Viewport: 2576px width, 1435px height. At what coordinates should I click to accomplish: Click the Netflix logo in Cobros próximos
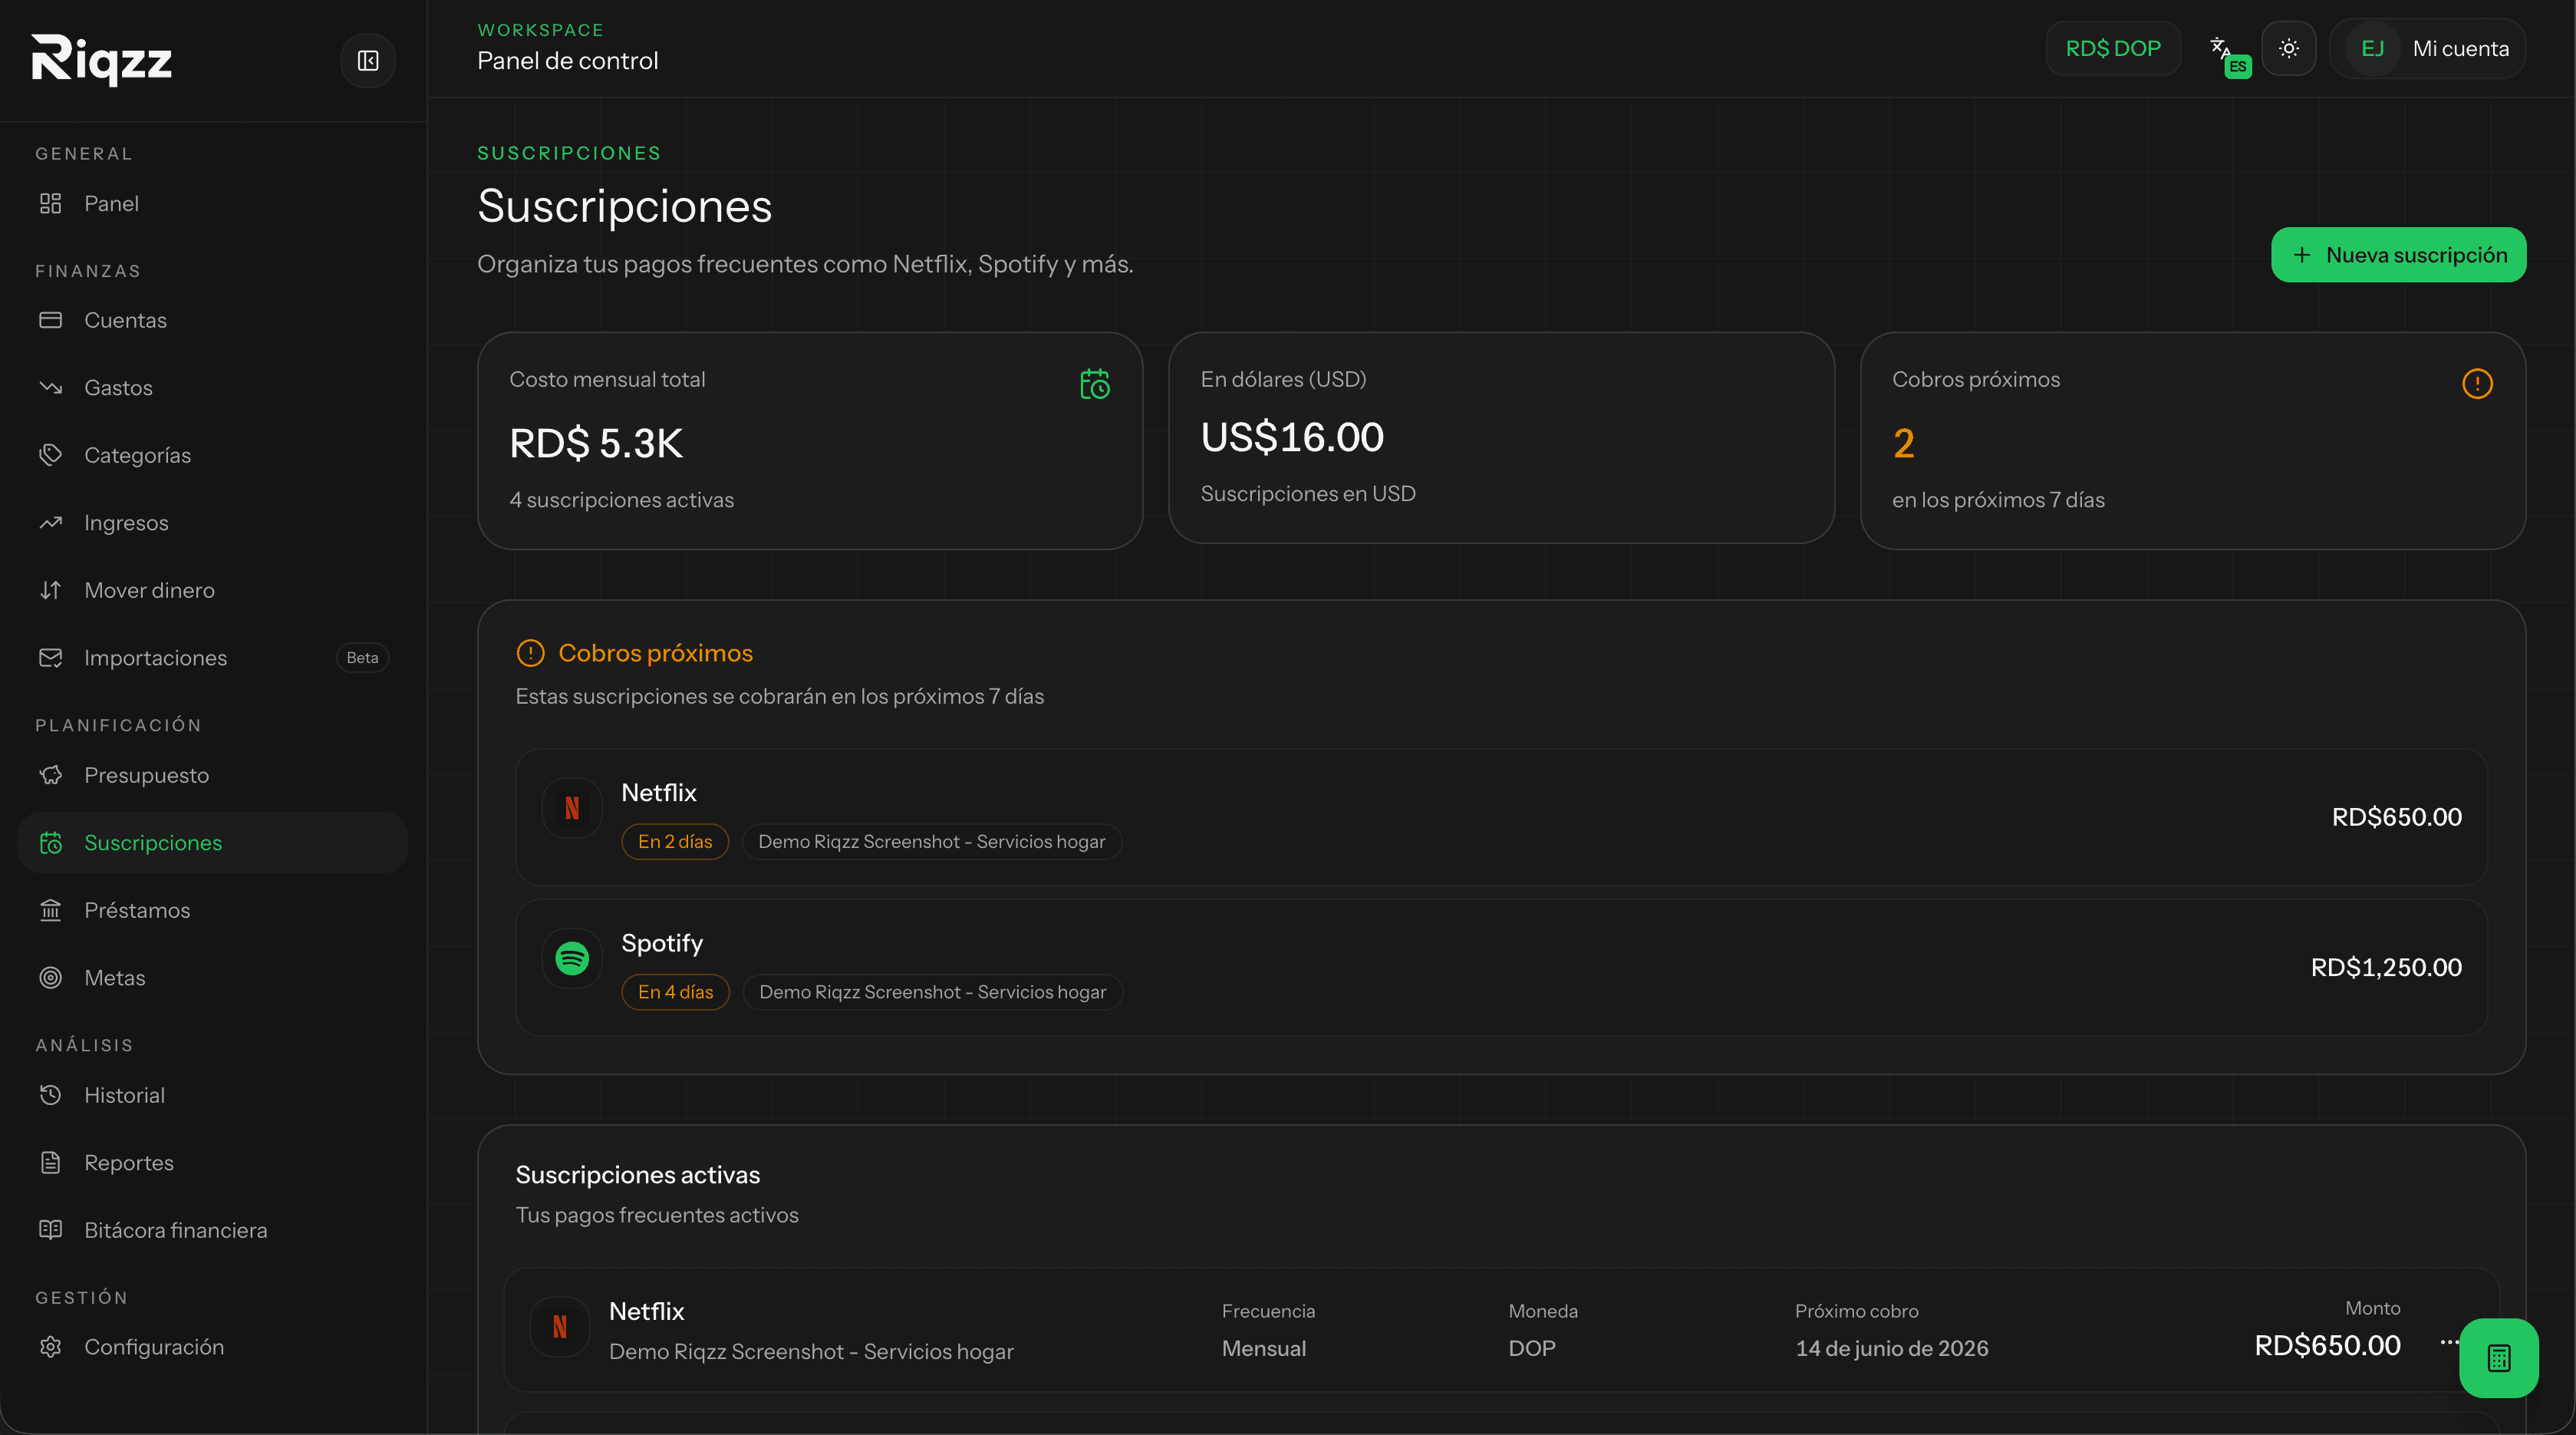[x=572, y=808]
